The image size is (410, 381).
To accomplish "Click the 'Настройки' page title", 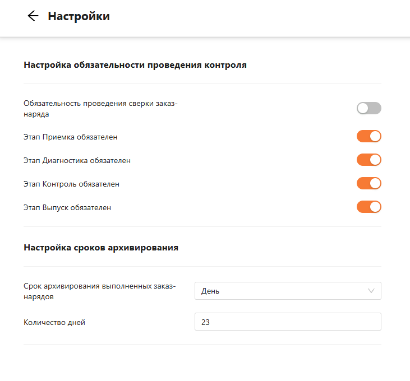I will (x=79, y=16).
